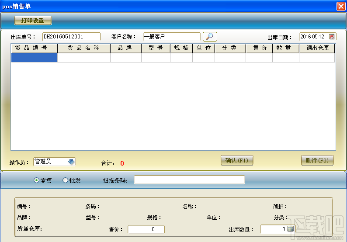Expand the 操作员 dropdown arrow
Image resolution: width=347 pixels, height=242 pixels.
pyautogui.click(x=71, y=162)
